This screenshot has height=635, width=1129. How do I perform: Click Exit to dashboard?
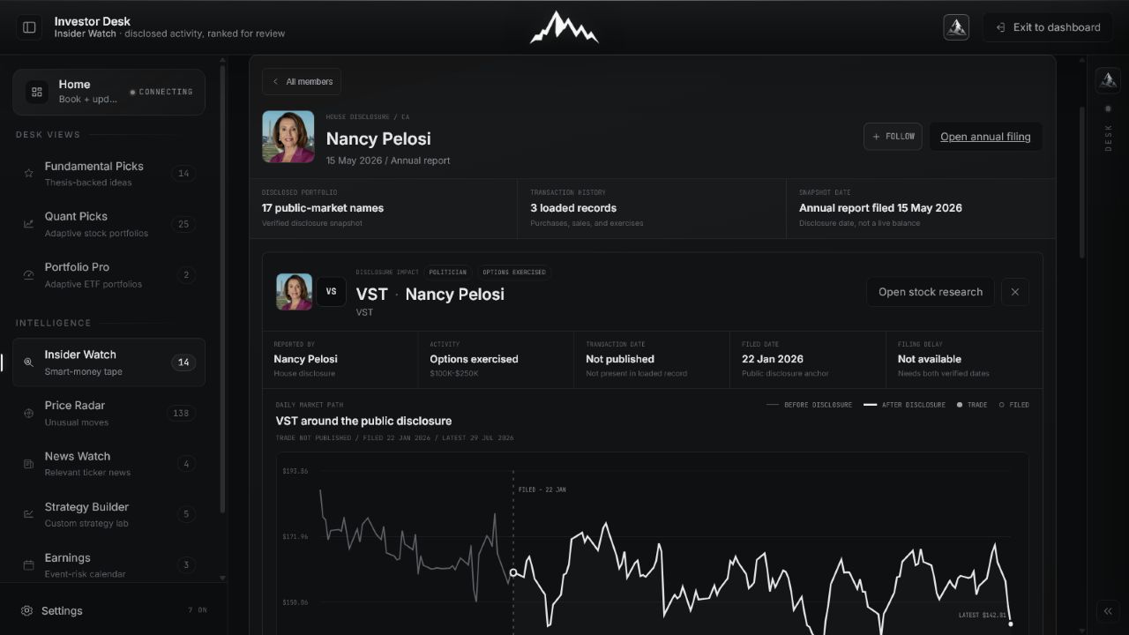1048,27
